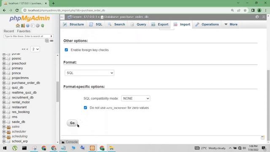
Task: Bookmark this page star icon
Action: tap(245, 10)
